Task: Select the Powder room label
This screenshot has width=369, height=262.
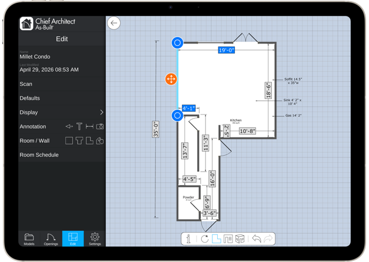Action: click(x=188, y=197)
